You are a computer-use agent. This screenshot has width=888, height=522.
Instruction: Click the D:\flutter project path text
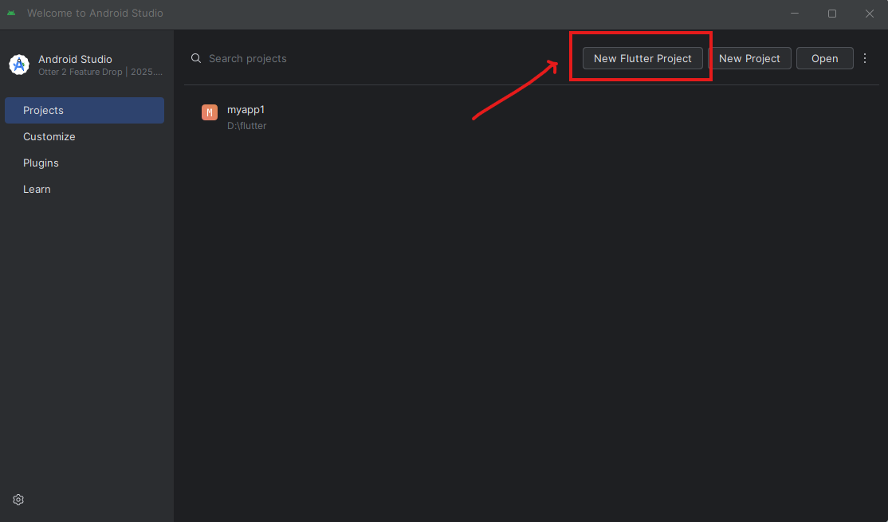point(247,126)
